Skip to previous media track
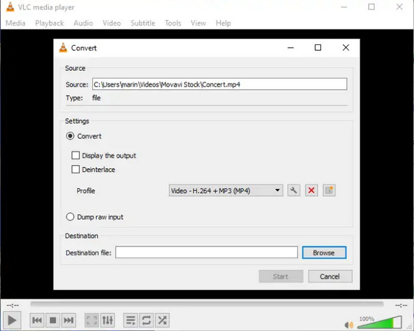Image resolution: width=414 pixels, height=331 pixels. (x=37, y=320)
